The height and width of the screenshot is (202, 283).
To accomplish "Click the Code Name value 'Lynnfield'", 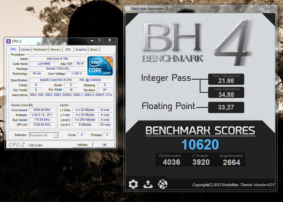I will [x=44, y=64].
